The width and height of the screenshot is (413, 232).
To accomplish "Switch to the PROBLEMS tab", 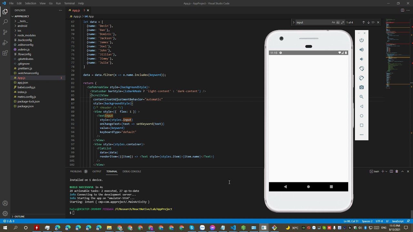I will pyautogui.click(x=76, y=171).
